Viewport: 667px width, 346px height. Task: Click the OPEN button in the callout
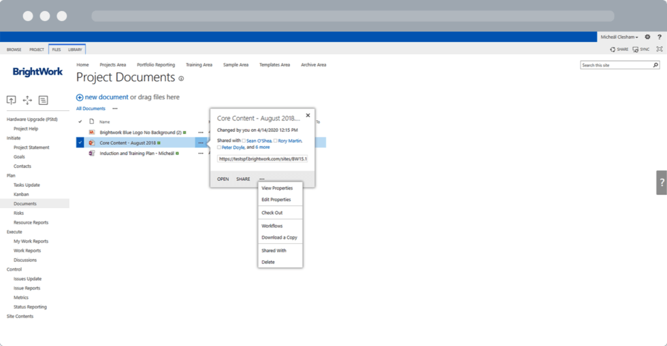tap(223, 179)
